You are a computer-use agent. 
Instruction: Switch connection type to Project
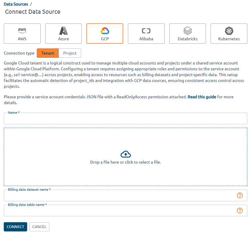click(70, 53)
